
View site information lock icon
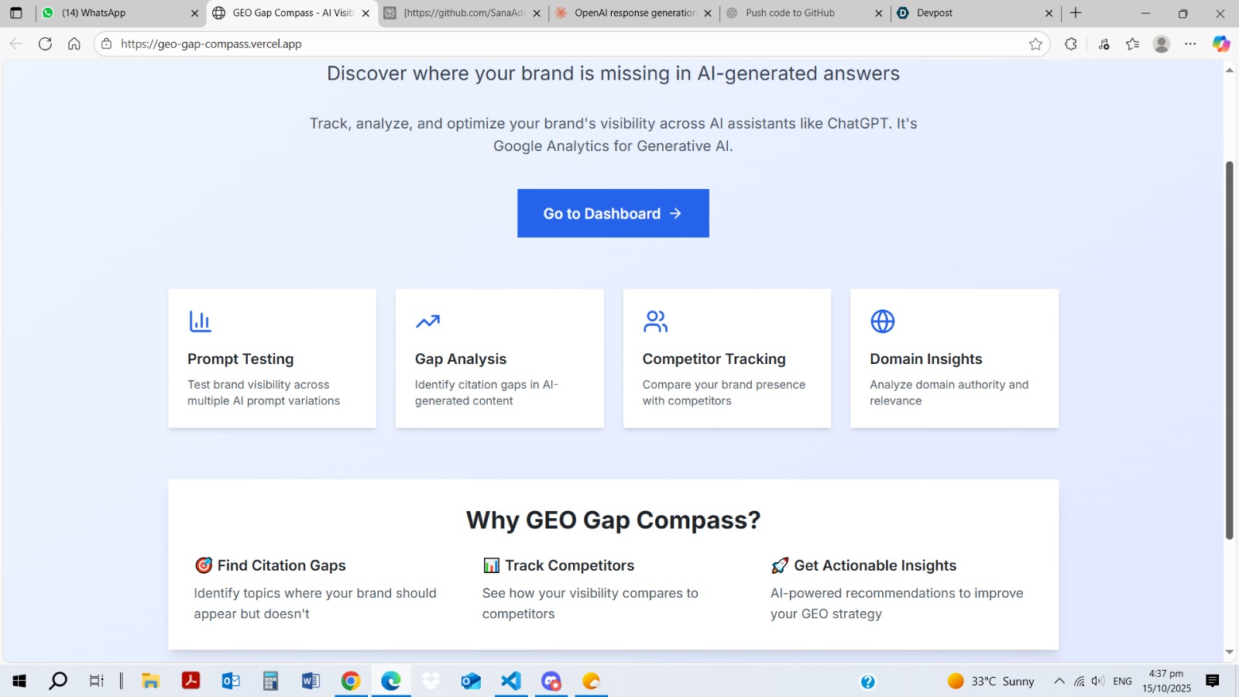107,44
